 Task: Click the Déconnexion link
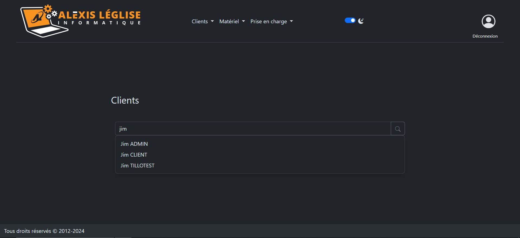tap(485, 36)
